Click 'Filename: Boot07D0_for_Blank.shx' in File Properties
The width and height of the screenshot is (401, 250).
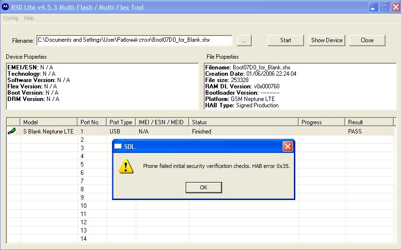pos(248,67)
